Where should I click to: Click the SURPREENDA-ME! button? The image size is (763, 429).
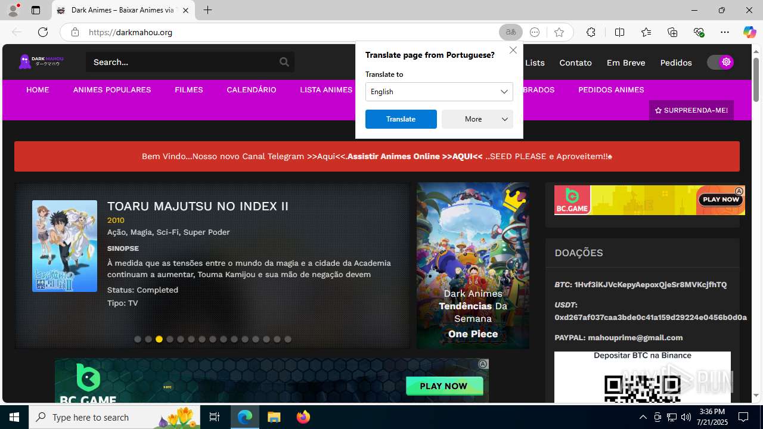click(691, 110)
